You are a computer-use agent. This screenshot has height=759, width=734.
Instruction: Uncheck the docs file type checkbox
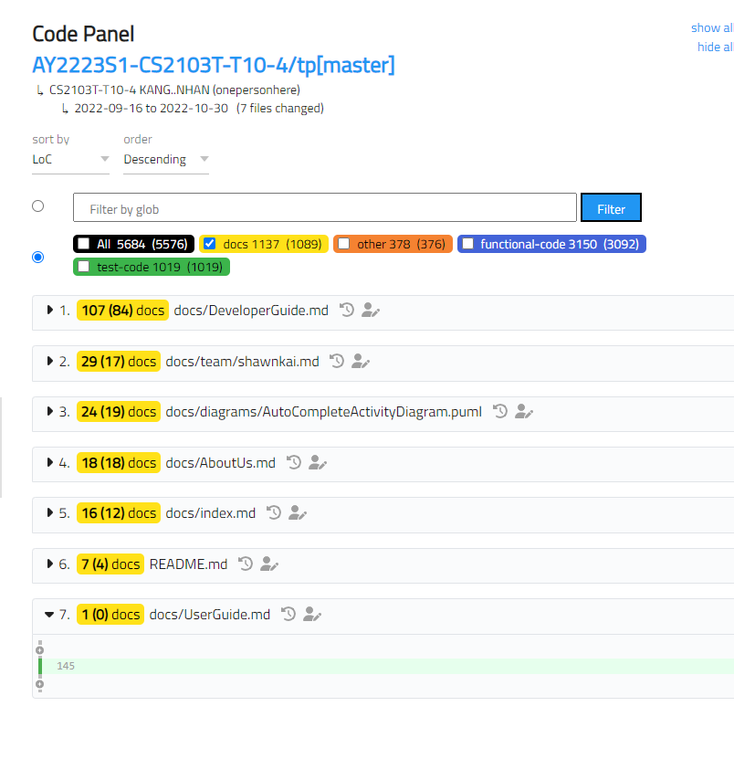209,244
